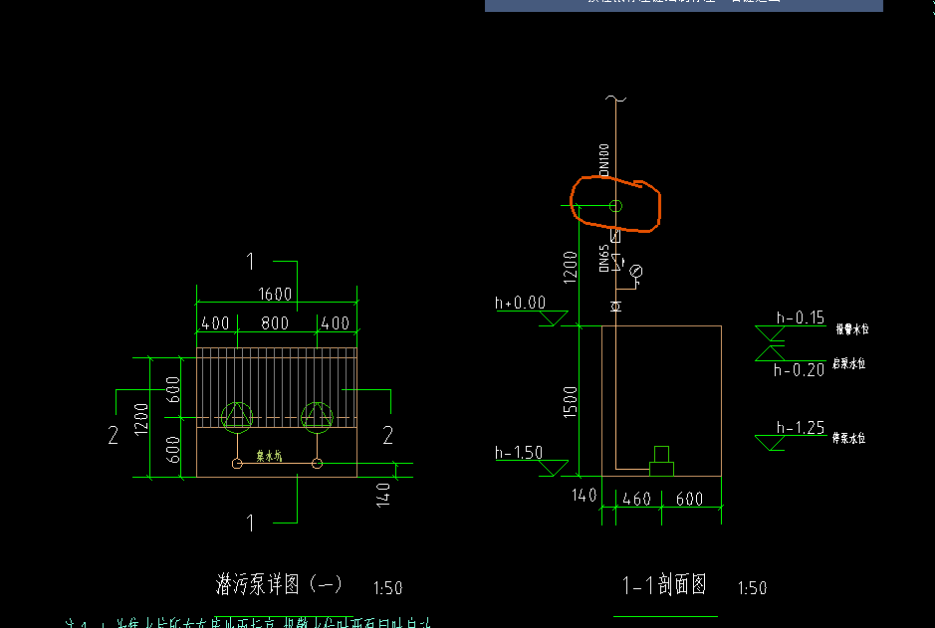The image size is (935, 628).
Task: Select the elevation triangle under h-0.15
Action: 770,333
